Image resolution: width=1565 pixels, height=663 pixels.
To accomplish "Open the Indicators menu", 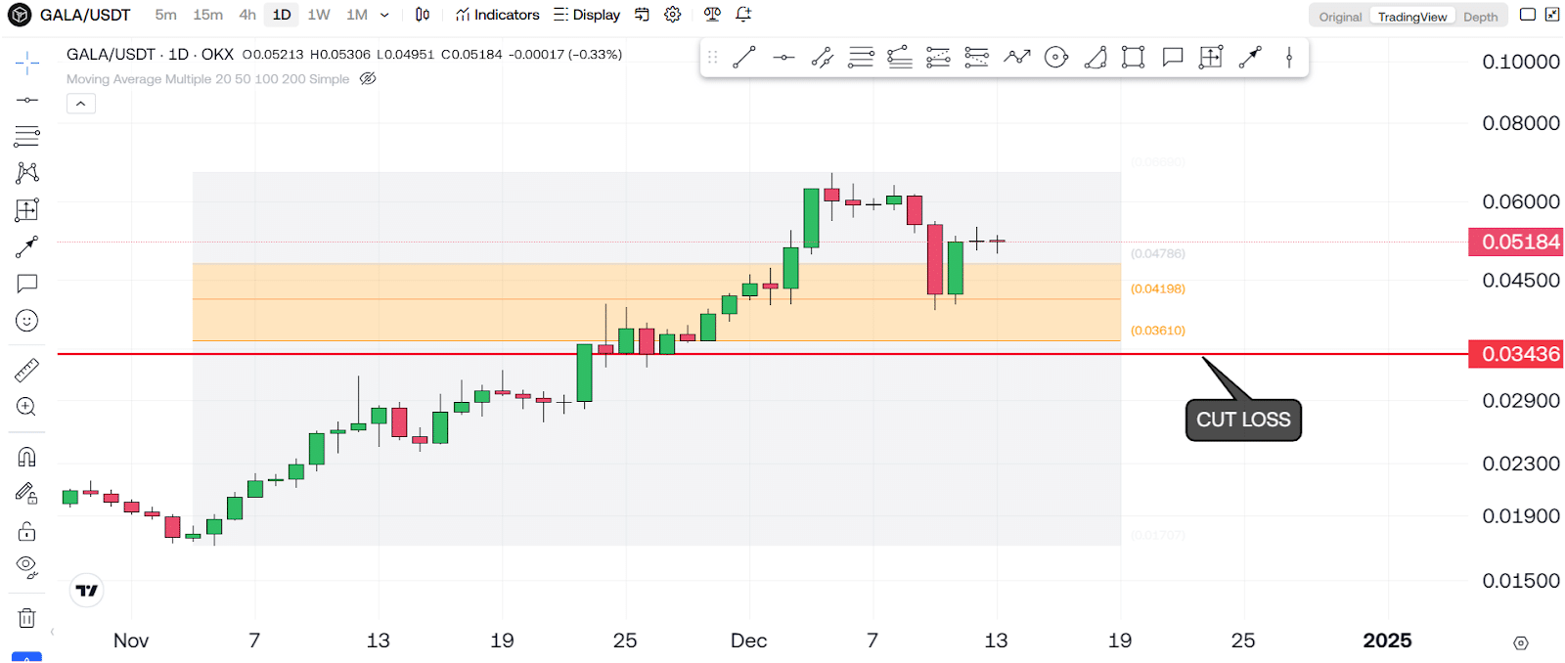I will (498, 15).
